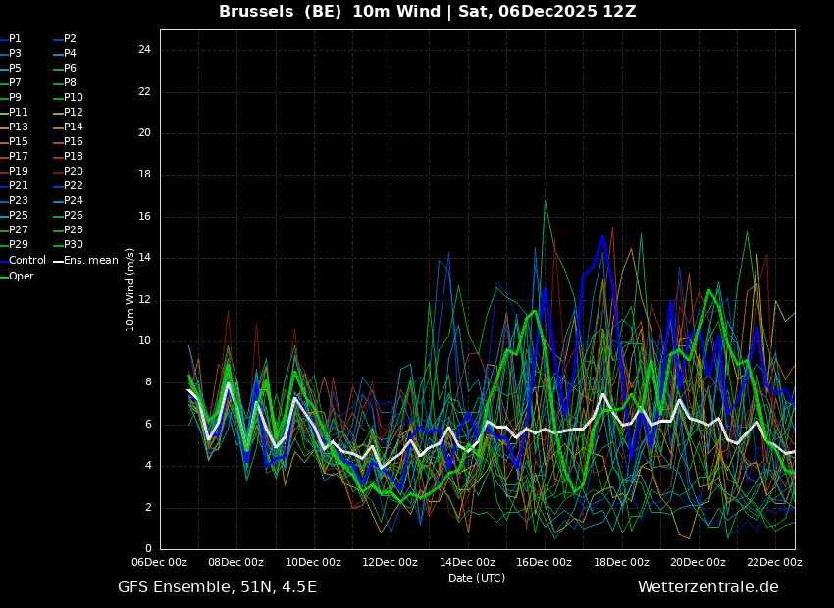Click the Oper legend entry
The image size is (834, 608).
[x=22, y=277]
